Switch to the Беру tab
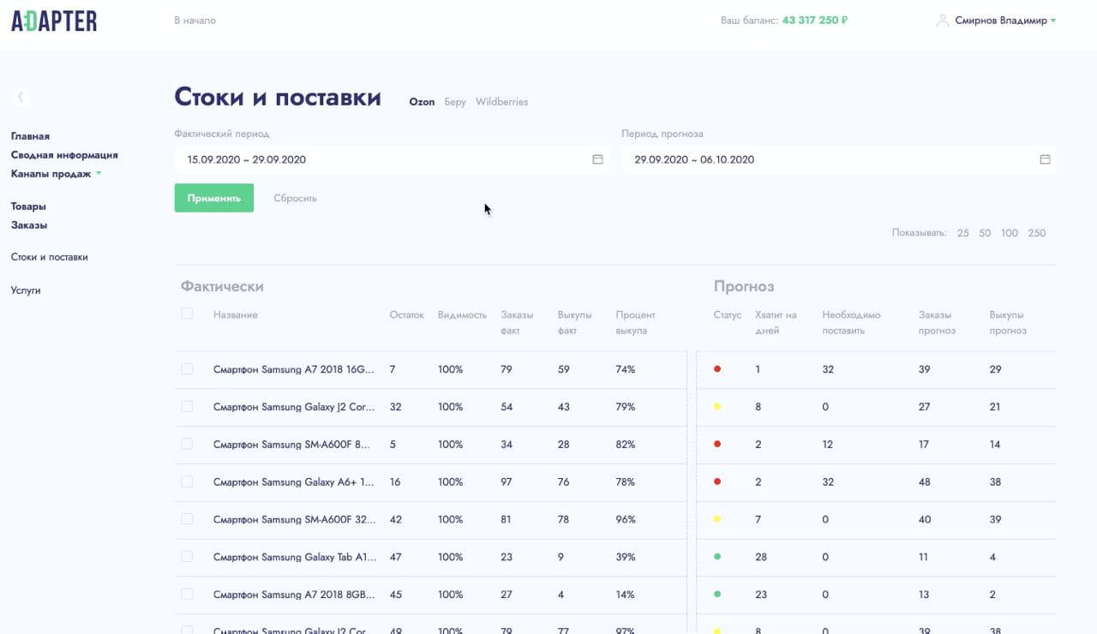 [x=455, y=102]
